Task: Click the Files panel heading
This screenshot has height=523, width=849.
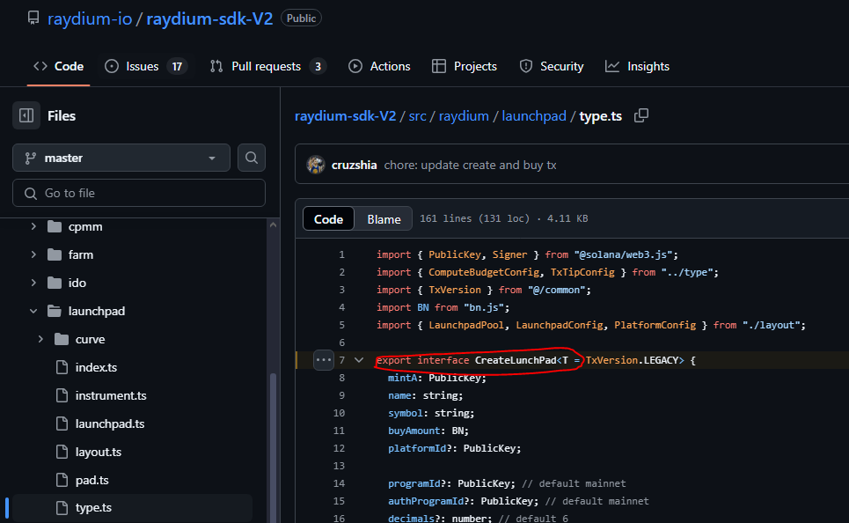Action: (x=62, y=116)
